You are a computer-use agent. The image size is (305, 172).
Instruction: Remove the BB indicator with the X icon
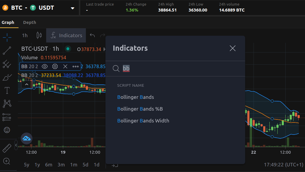coord(65,66)
